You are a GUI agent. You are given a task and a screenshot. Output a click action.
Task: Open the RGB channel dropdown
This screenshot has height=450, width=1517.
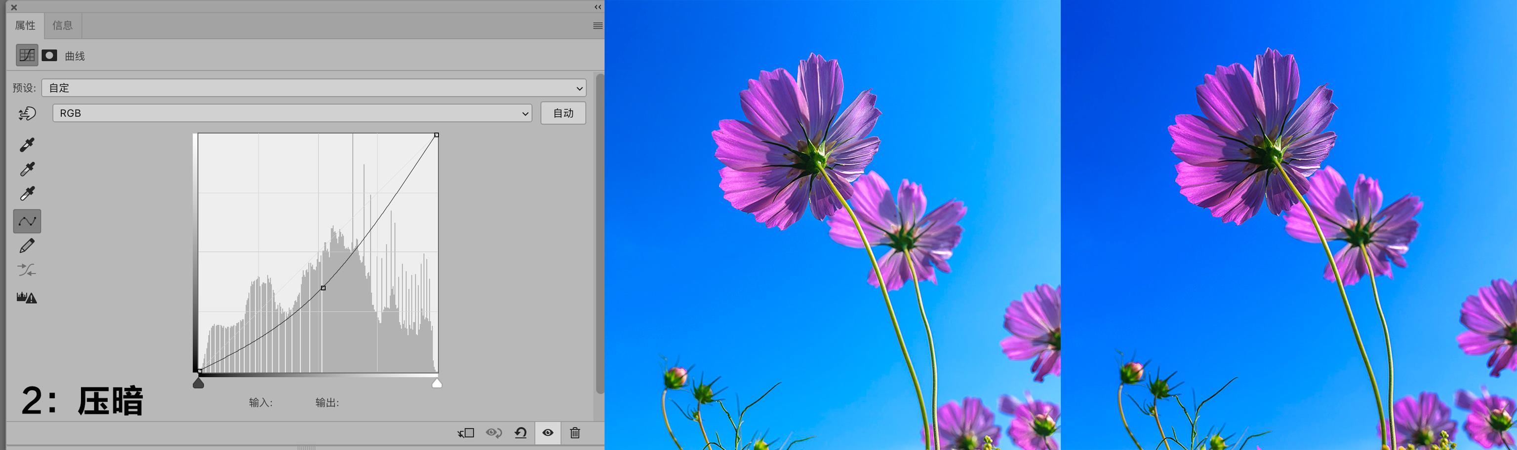pos(292,113)
